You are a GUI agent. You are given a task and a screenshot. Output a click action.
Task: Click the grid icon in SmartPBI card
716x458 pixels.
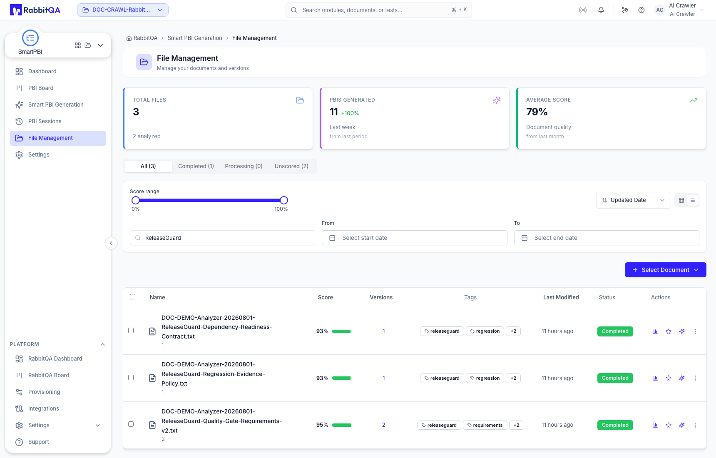(78, 45)
